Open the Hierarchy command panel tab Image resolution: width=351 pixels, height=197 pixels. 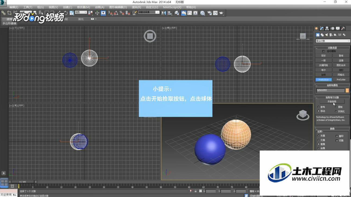(x=327, y=29)
